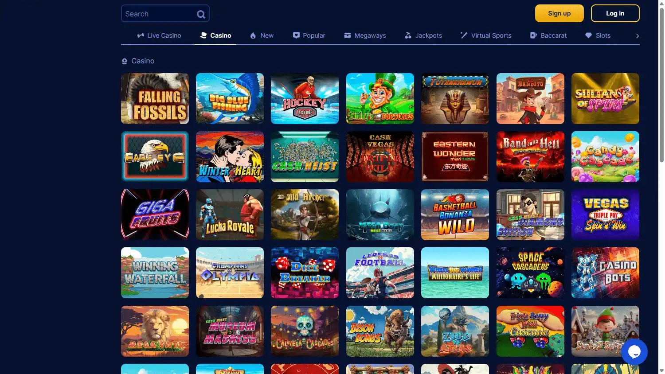This screenshot has width=665, height=374.
Task: Open the Cash Heist game
Action: tap(305, 156)
